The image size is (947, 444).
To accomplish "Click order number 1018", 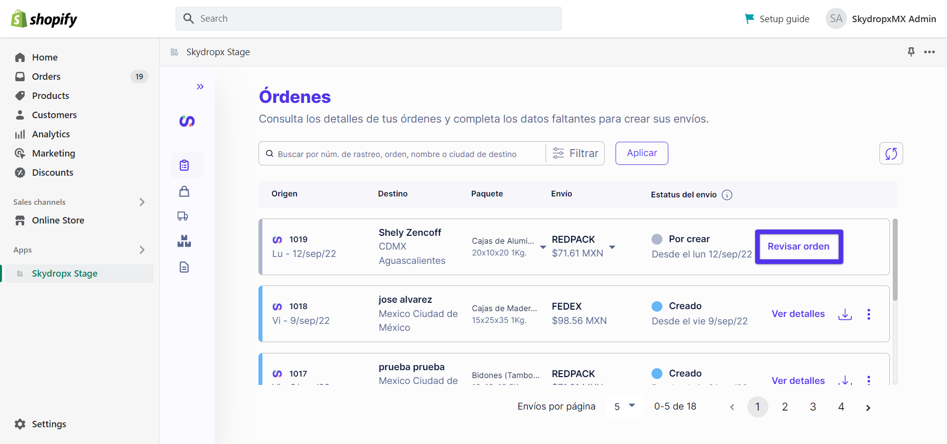I will coord(298,307).
